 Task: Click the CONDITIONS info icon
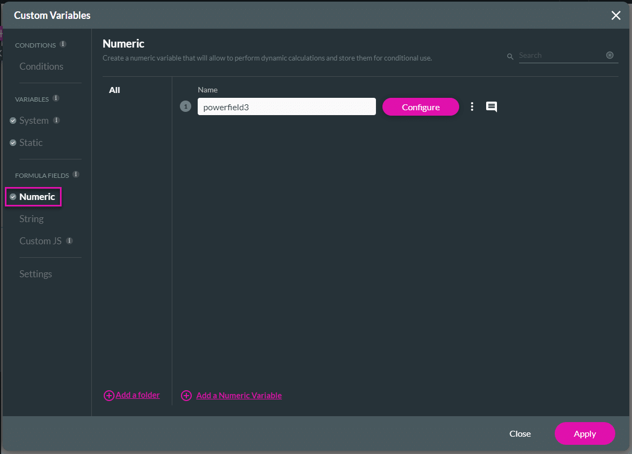click(x=63, y=45)
